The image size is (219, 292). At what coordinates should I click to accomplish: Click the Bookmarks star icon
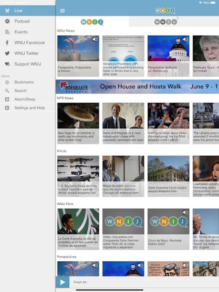(x=7, y=82)
